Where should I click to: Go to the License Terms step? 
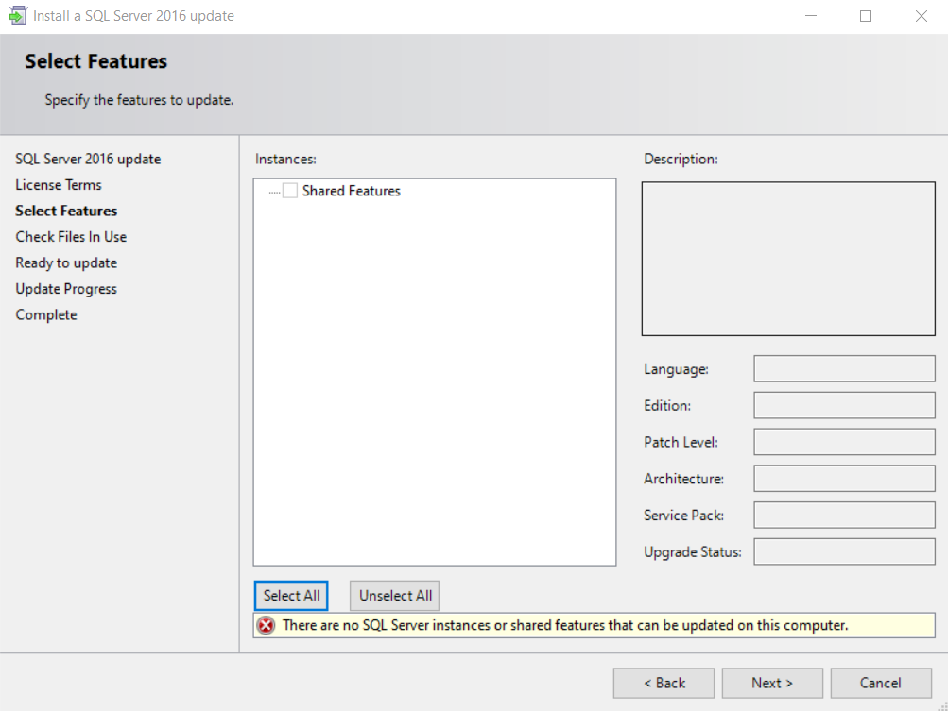(59, 185)
